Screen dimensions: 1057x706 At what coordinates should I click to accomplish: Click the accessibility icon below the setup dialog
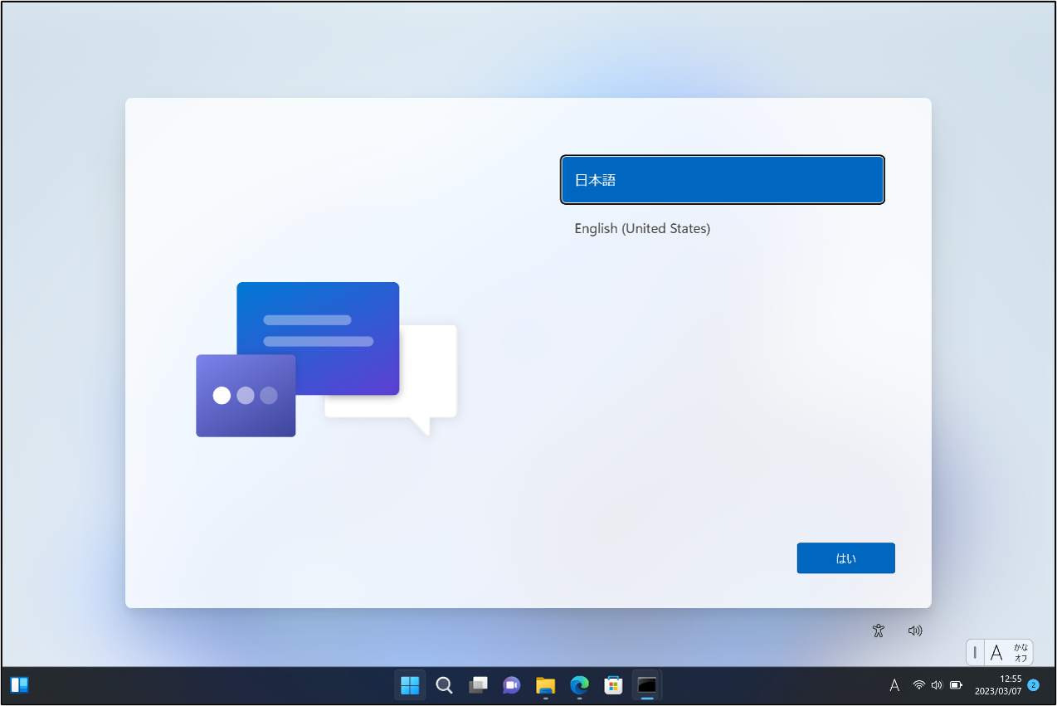(x=878, y=631)
